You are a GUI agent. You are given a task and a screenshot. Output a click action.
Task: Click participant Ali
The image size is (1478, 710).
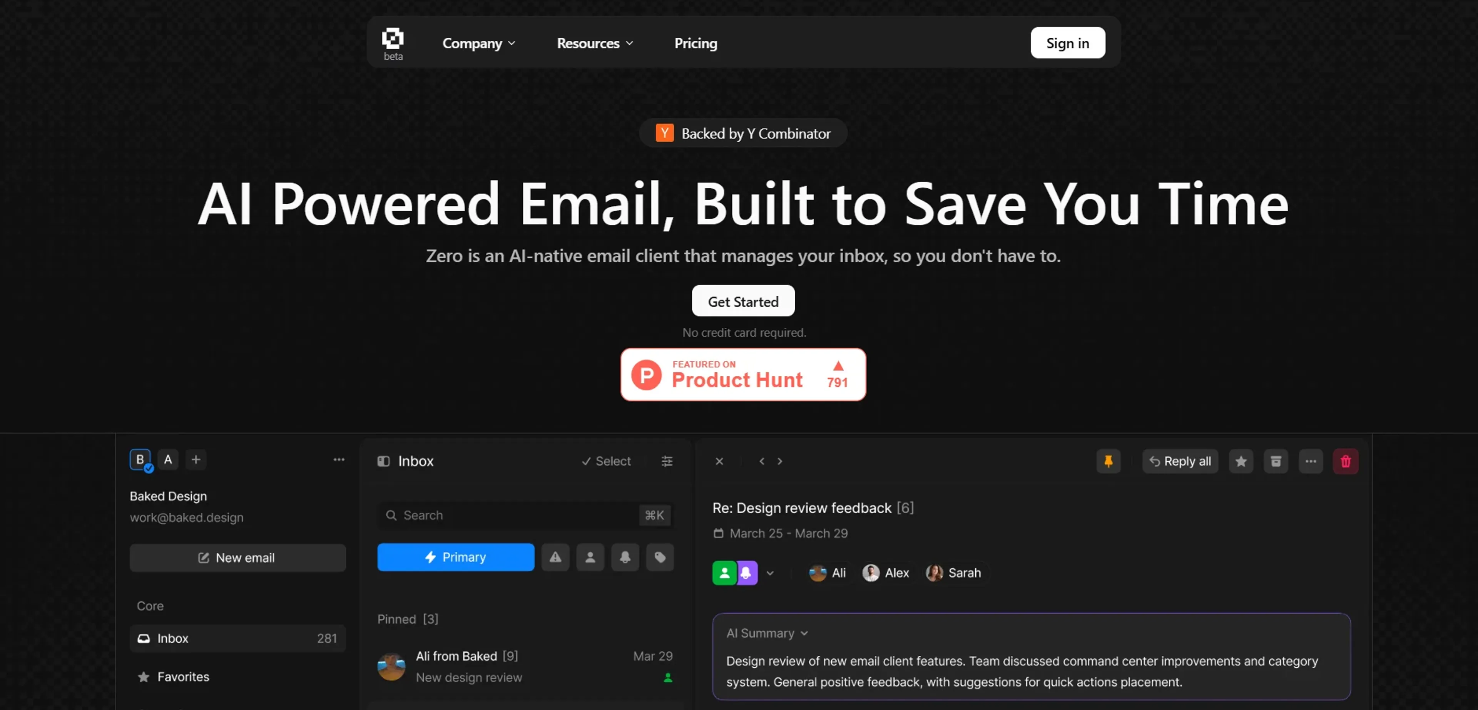[x=827, y=572]
